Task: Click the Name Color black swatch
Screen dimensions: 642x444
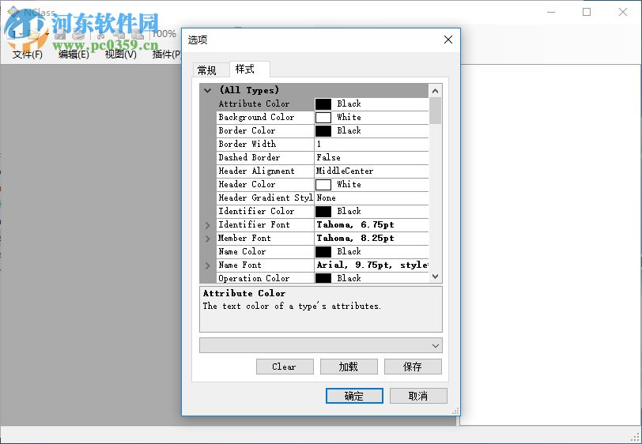Action: click(323, 252)
